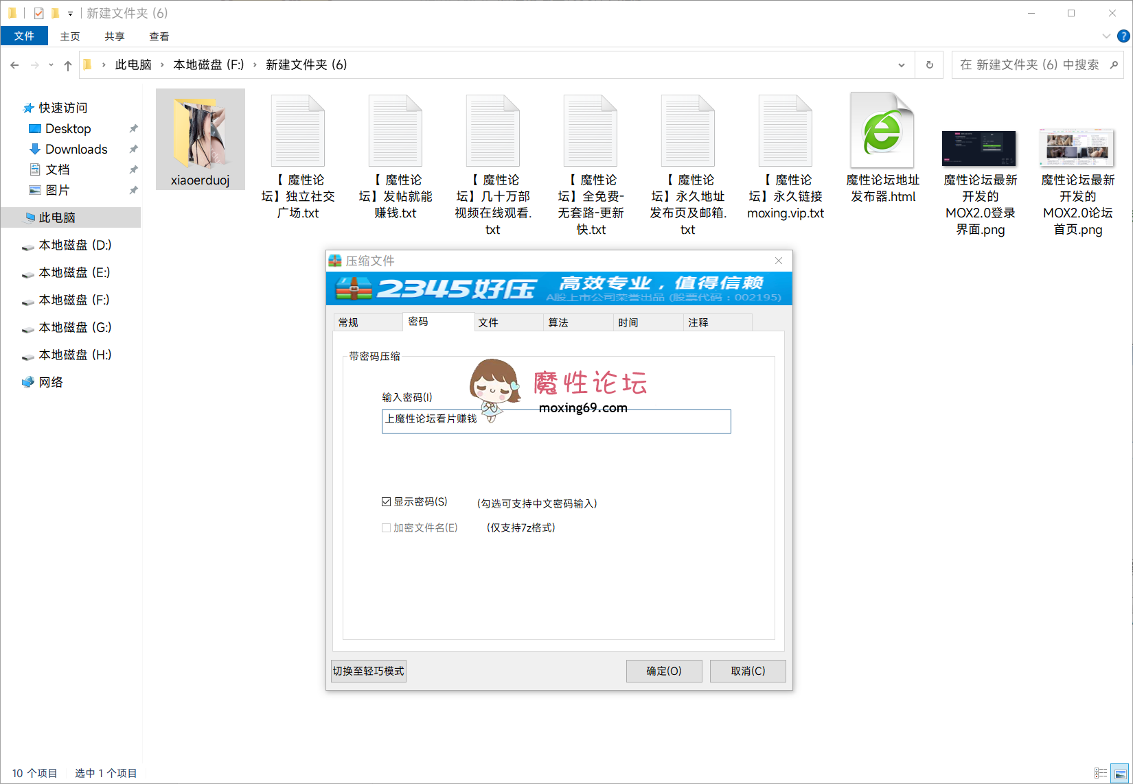Unpin Downloads via its pin icon

(134, 149)
